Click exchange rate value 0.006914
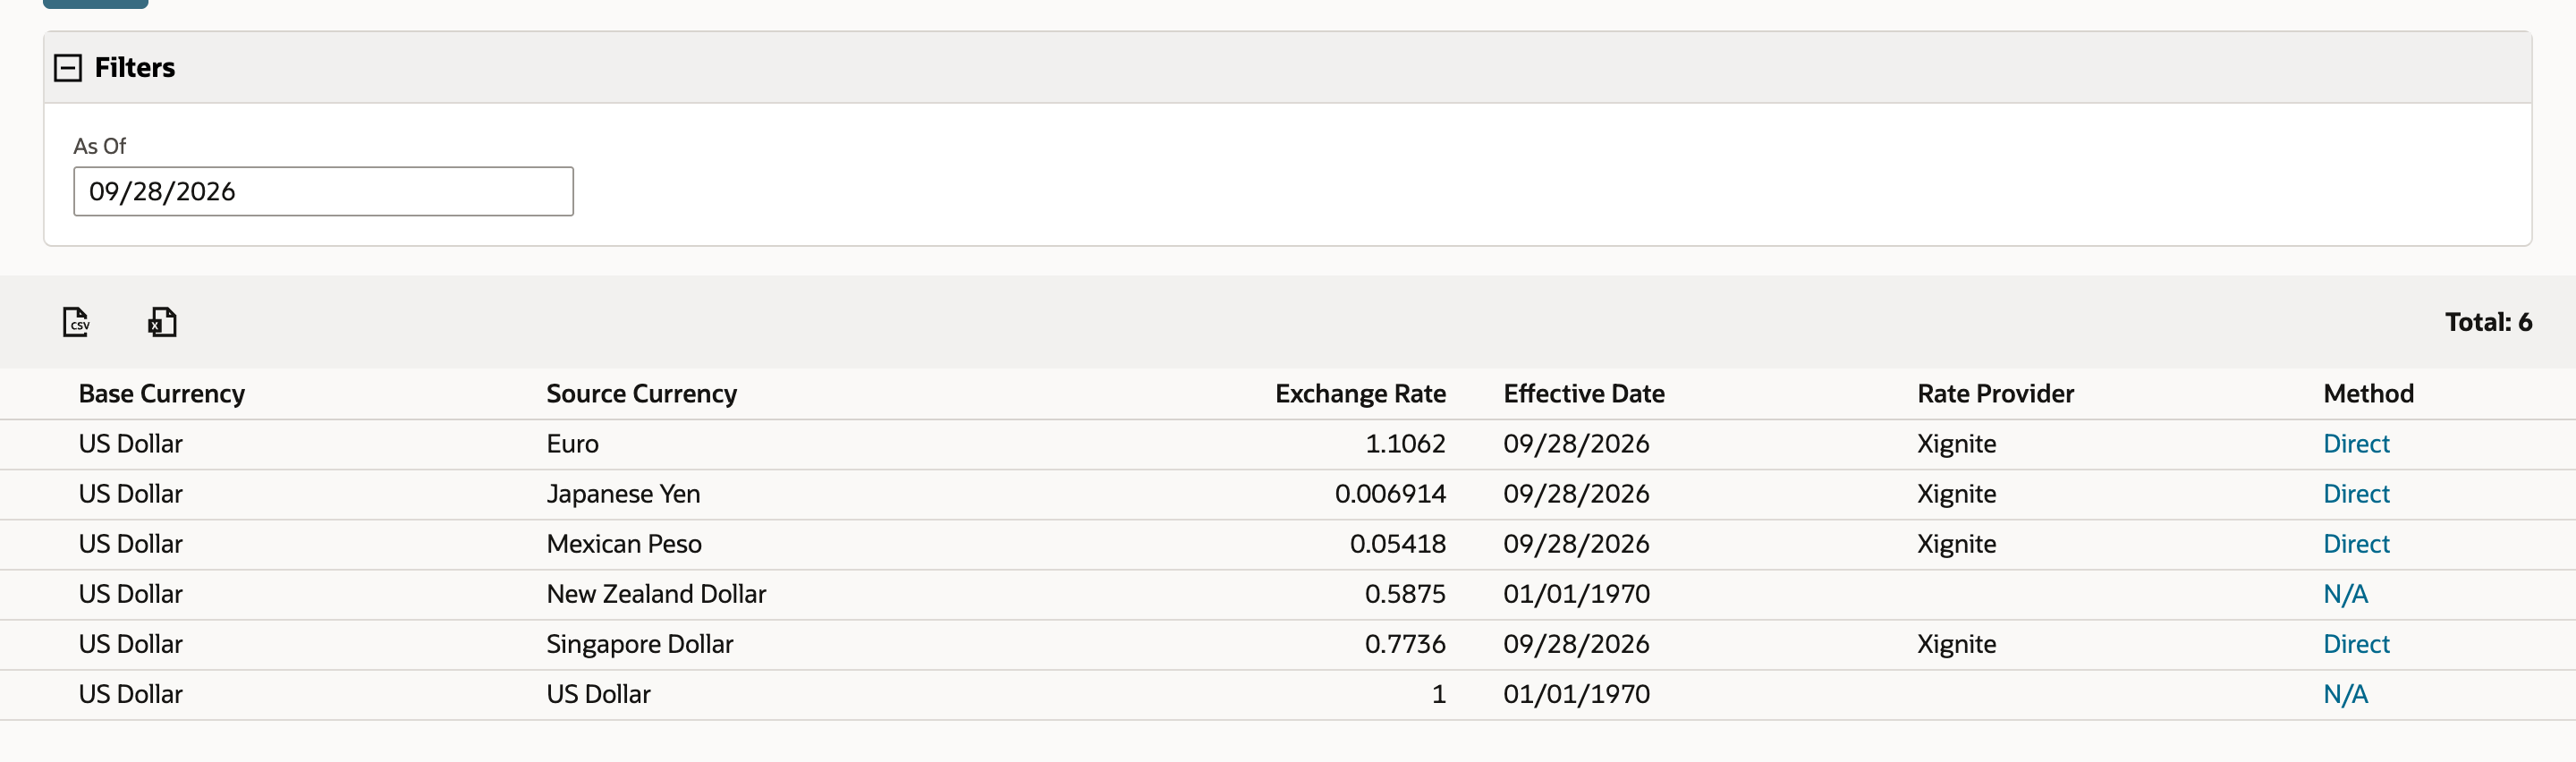This screenshot has height=762, width=2576. 1390,494
